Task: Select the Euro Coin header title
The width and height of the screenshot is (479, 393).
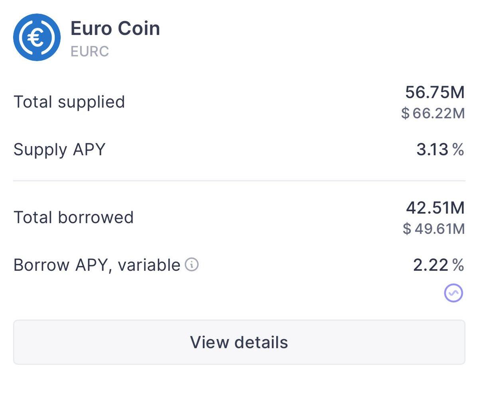Action: coord(115,28)
